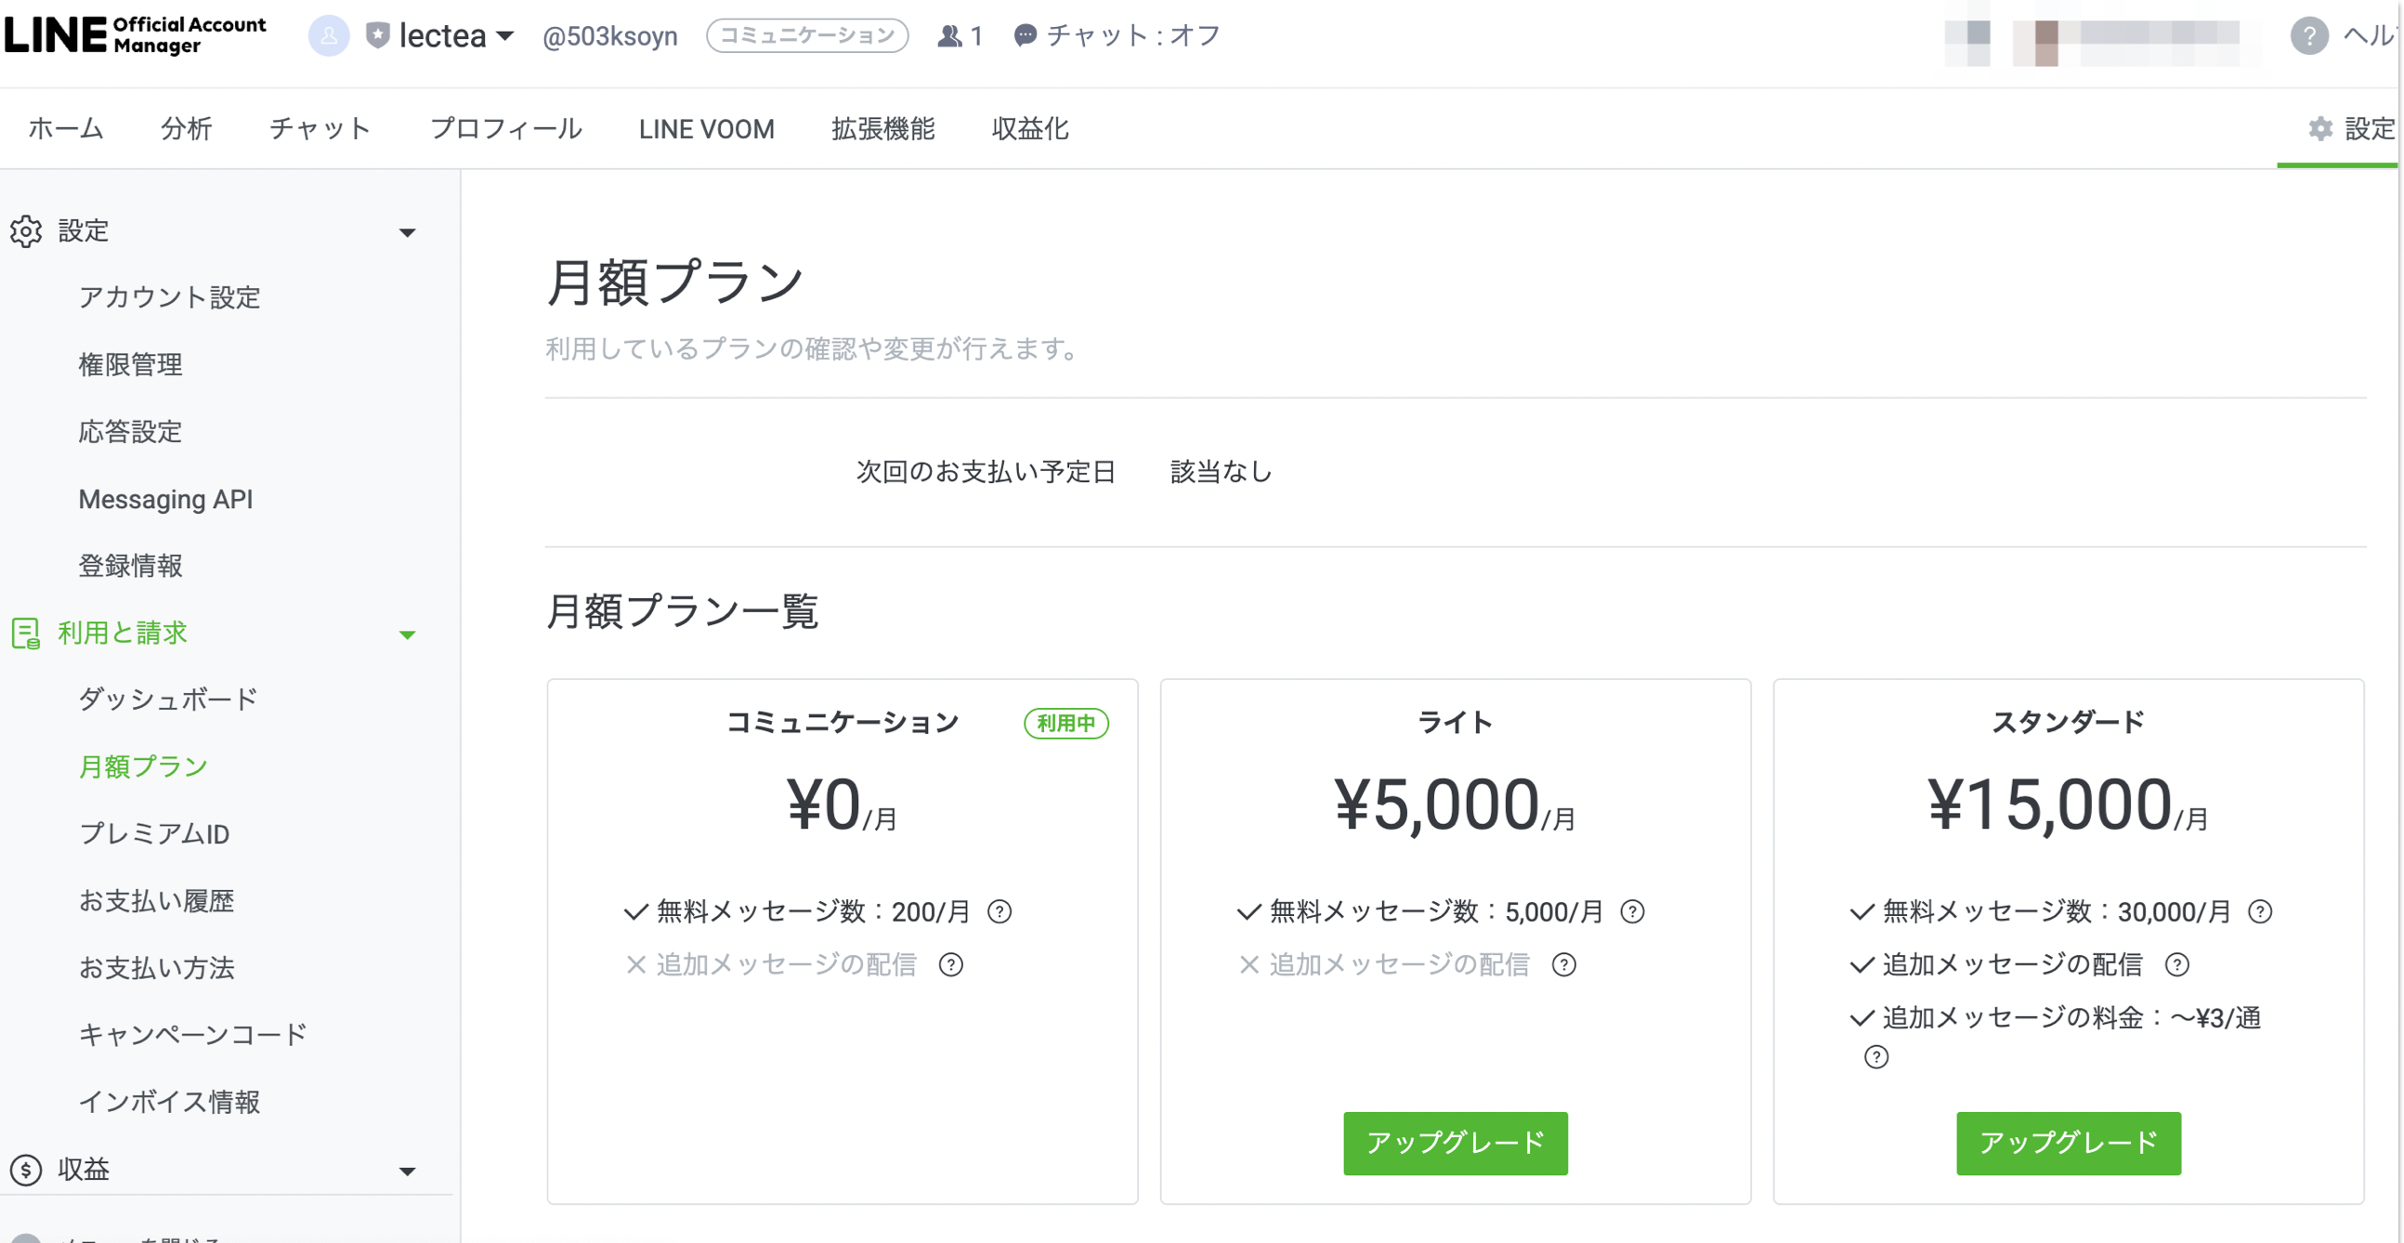This screenshot has width=2404, height=1243.
Task: Switch to the 分析 tab
Action: click(x=186, y=129)
